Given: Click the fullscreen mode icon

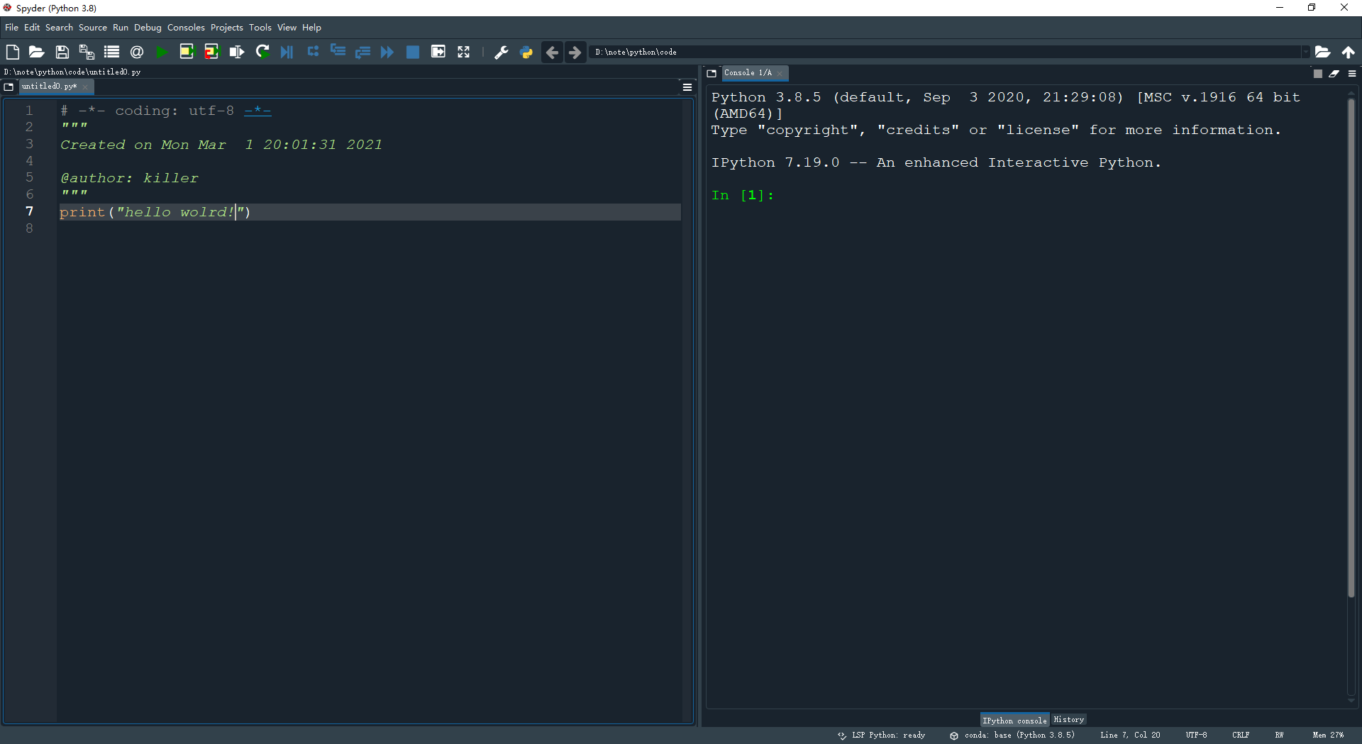Looking at the screenshot, I should (x=463, y=52).
